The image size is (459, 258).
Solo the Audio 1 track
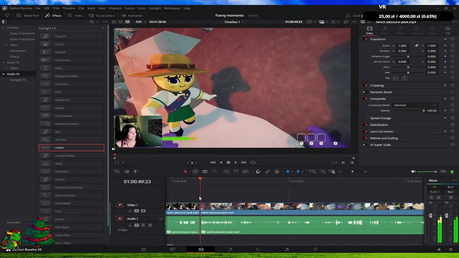point(143,225)
